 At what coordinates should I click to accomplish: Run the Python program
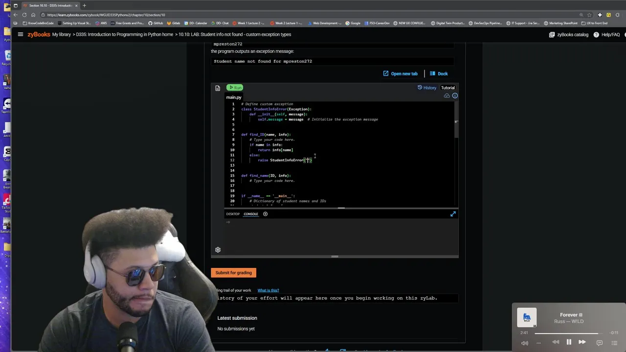click(235, 88)
